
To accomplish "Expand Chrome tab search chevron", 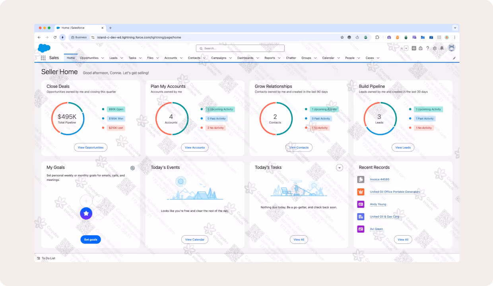I will tap(455, 28).
